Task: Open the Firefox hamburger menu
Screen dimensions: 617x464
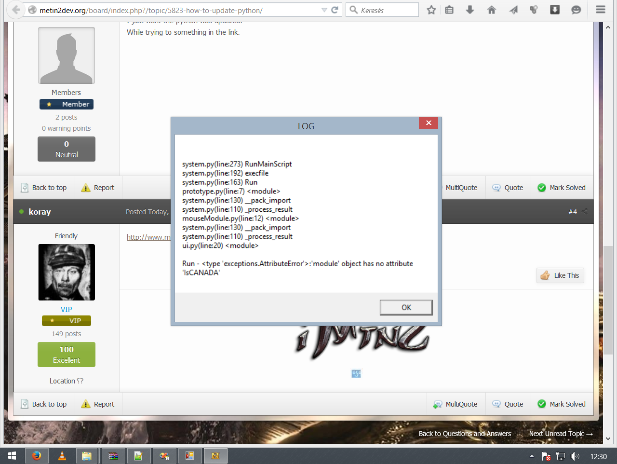Action: pyautogui.click(x=600, y=10)
